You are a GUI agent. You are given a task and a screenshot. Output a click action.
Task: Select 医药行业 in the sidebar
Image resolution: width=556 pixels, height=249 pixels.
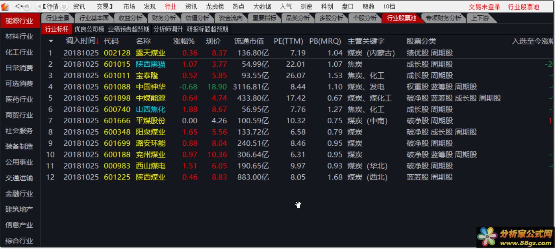click(19, 99)
